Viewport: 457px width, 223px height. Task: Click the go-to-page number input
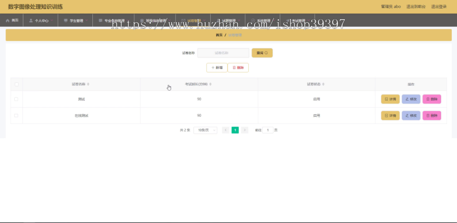tap(268, 130)
